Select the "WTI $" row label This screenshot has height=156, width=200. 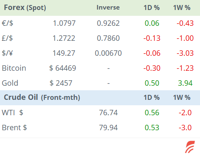(12, 112)
